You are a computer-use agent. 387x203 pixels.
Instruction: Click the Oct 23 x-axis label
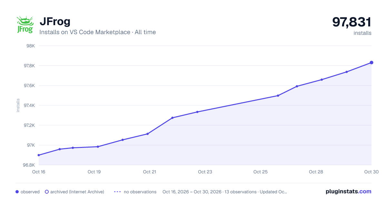coord(205,172)
